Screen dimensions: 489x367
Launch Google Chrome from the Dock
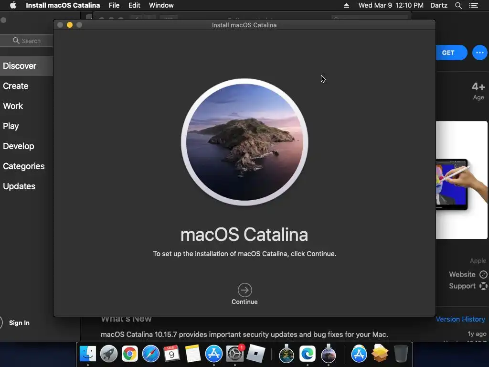pos(130,354)
